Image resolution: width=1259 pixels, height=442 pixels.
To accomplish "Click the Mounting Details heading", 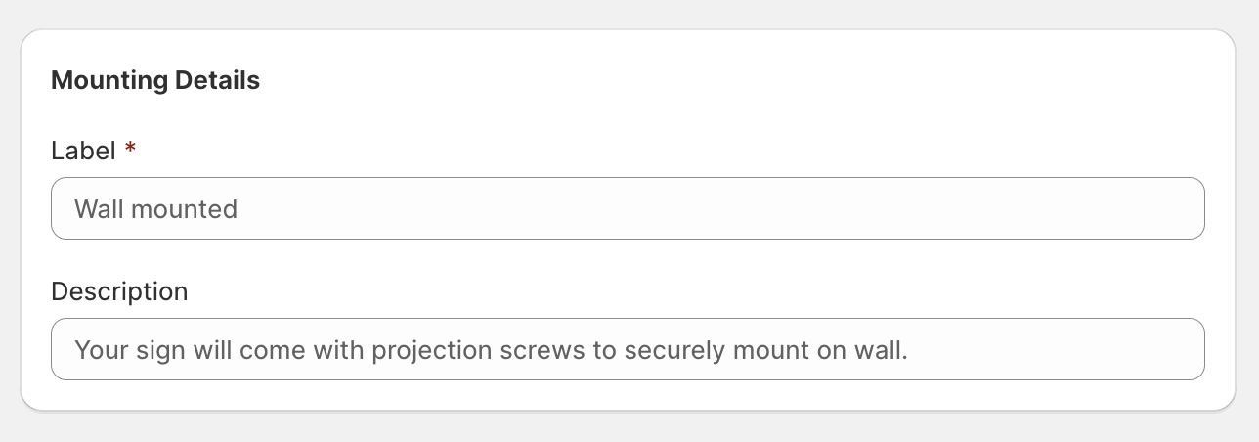I will [x=155, y=80].
